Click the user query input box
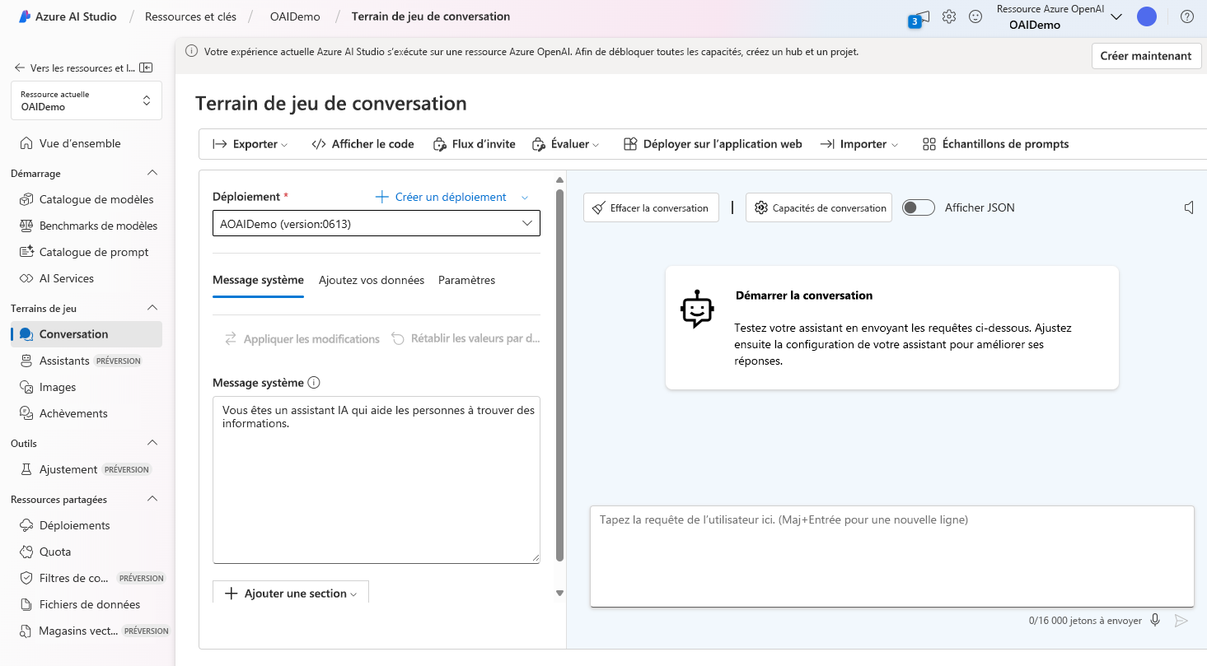The width and height of the screenshot is (1207, 666). [891, 556]
